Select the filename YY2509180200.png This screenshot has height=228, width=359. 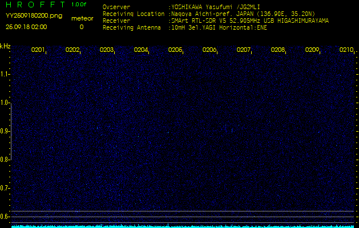[x=34, y=16]
